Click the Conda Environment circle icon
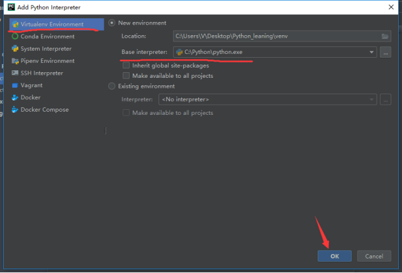This screenshot has height=273, width=402. click(x=15, y=36)
